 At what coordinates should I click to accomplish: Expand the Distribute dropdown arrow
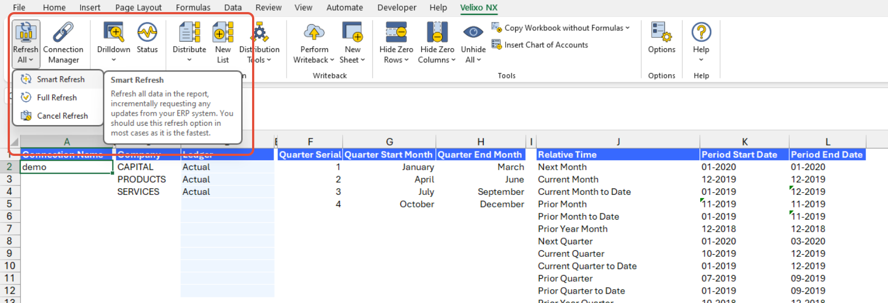click(189, 60)
